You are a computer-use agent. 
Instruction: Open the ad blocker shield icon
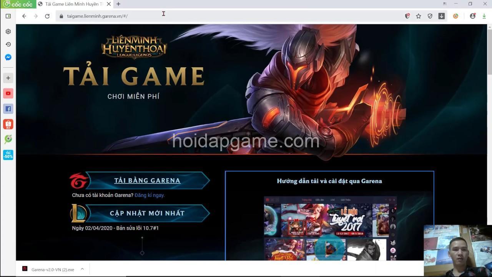tap(407, 16)
